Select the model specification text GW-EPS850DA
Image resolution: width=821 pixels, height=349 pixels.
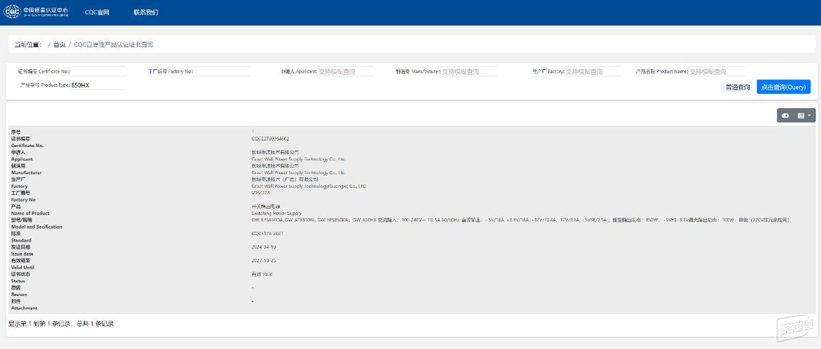click(x=268, y=220)
